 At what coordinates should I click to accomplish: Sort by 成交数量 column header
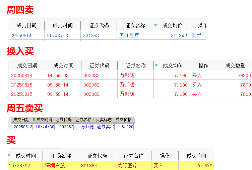click(235, 65)
